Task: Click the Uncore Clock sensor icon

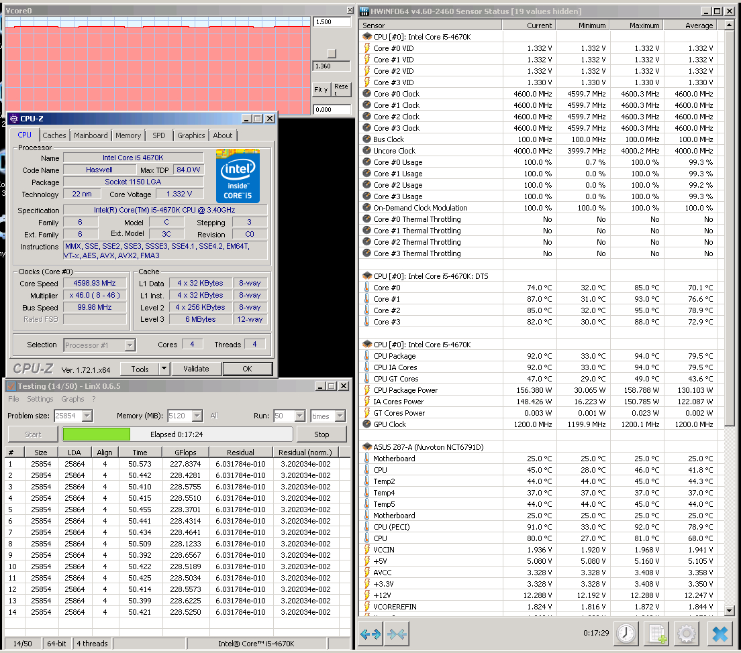Action: [366, 151]
